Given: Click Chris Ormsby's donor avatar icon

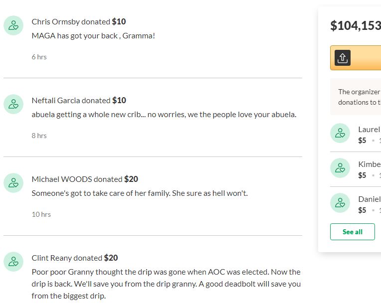Looking at the screenshot, I should pos(13,25).
